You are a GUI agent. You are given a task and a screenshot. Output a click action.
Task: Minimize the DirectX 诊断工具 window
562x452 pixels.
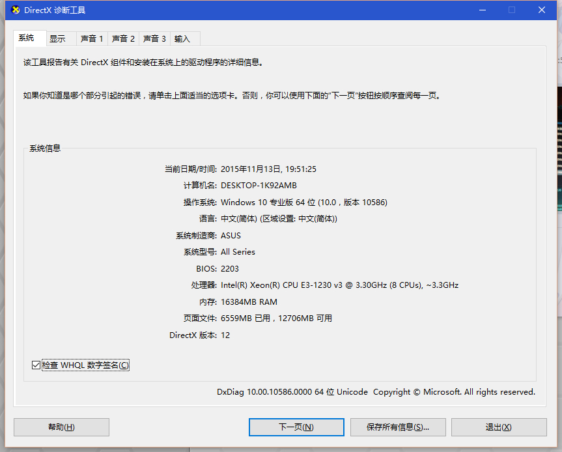(483, 10)
